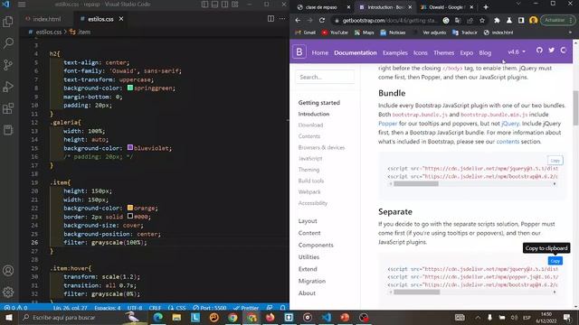Click the contents link in the Bundle paragraph
This screenshot has height=325, width=579.
coord(508,142)
